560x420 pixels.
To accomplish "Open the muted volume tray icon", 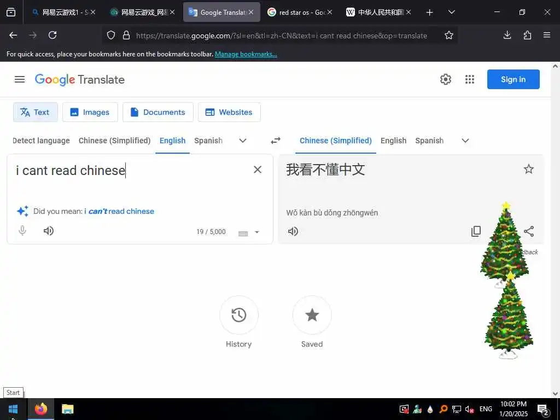I will click(x=469, y=409).
